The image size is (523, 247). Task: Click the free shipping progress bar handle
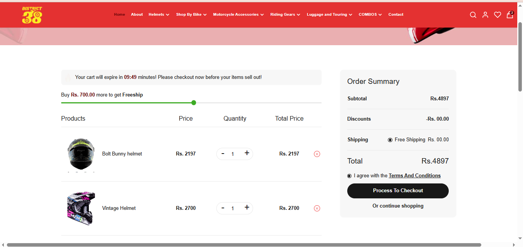pos(194,103)
